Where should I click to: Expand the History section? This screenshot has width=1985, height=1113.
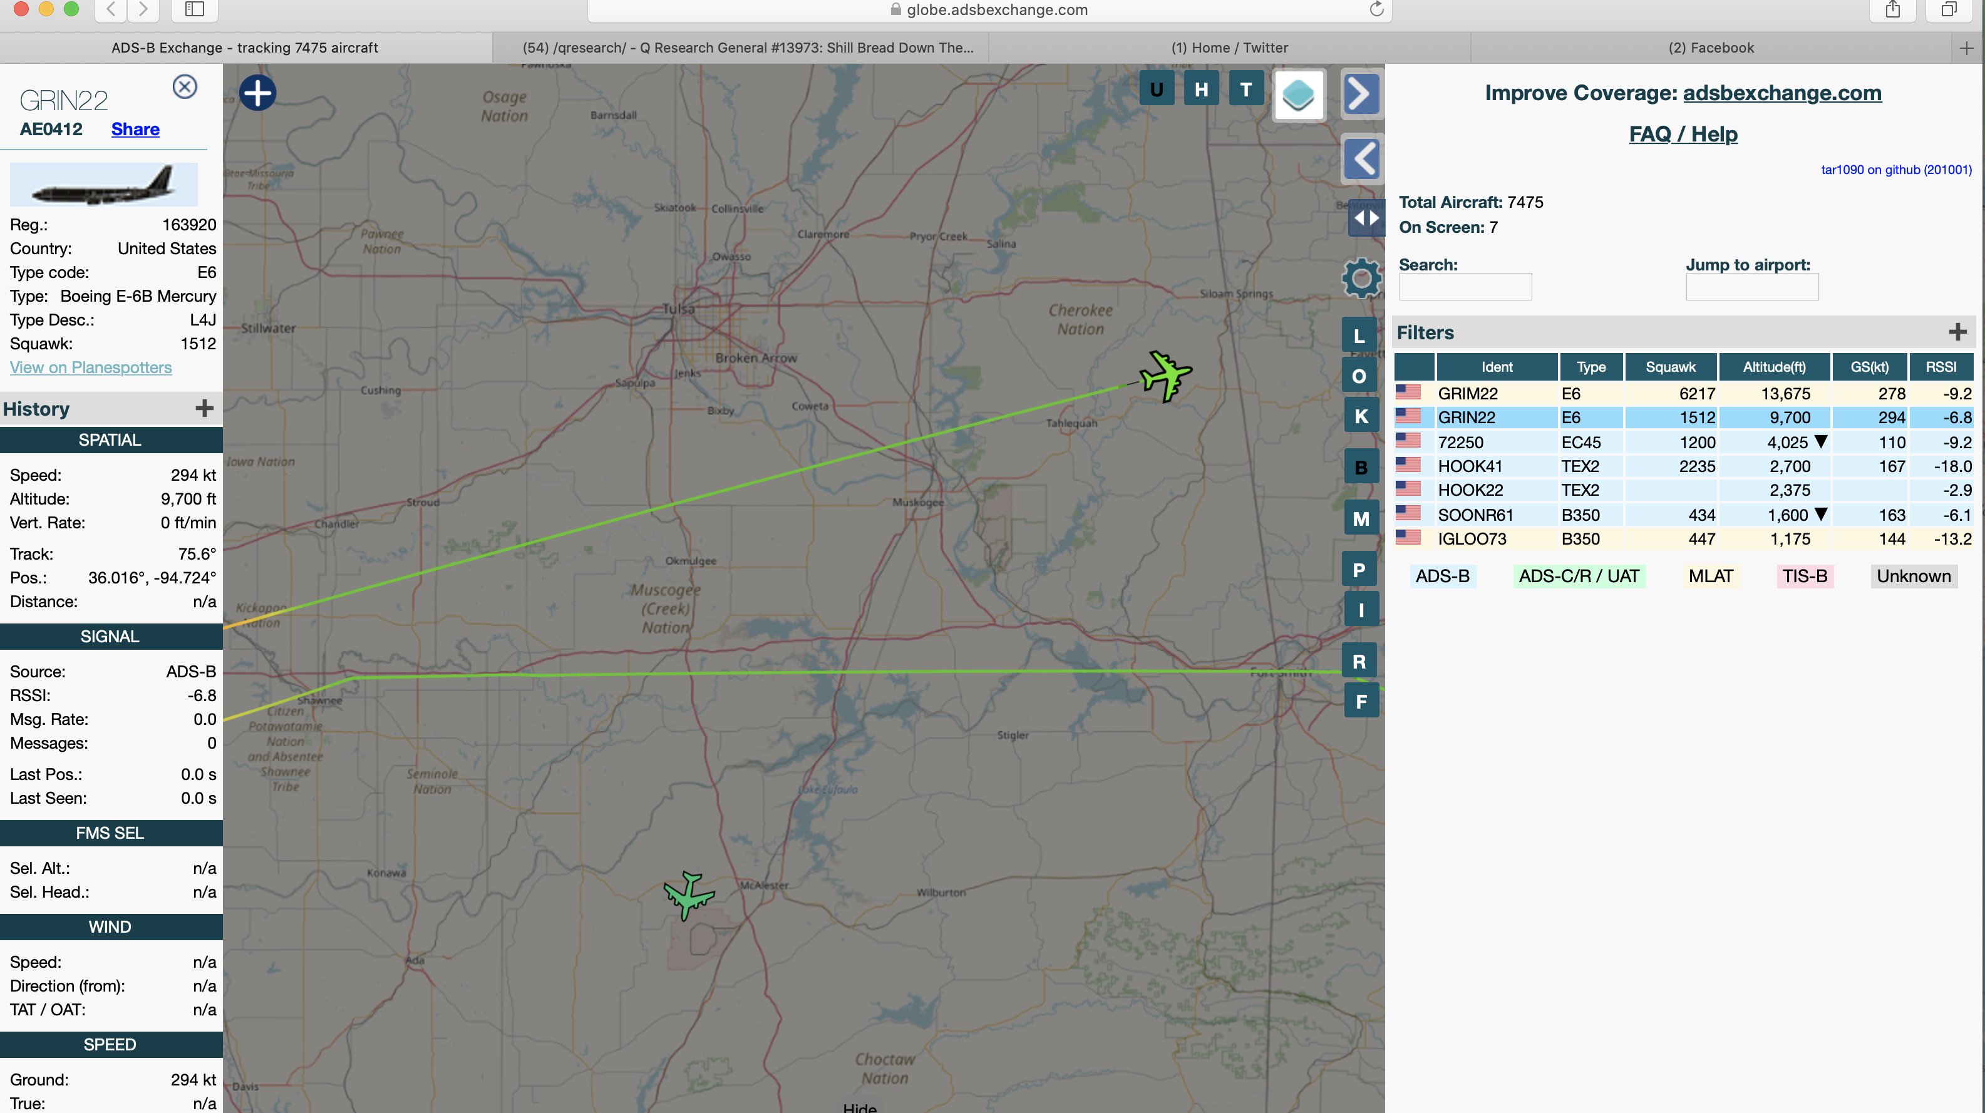[x=204, y=408]
